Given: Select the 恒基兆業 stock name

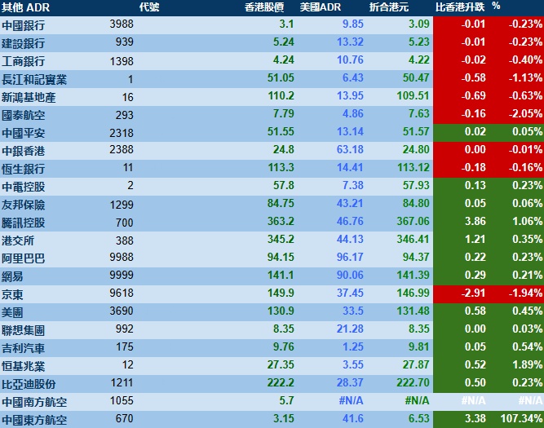Looking at the screenshot, I should 24,367.
